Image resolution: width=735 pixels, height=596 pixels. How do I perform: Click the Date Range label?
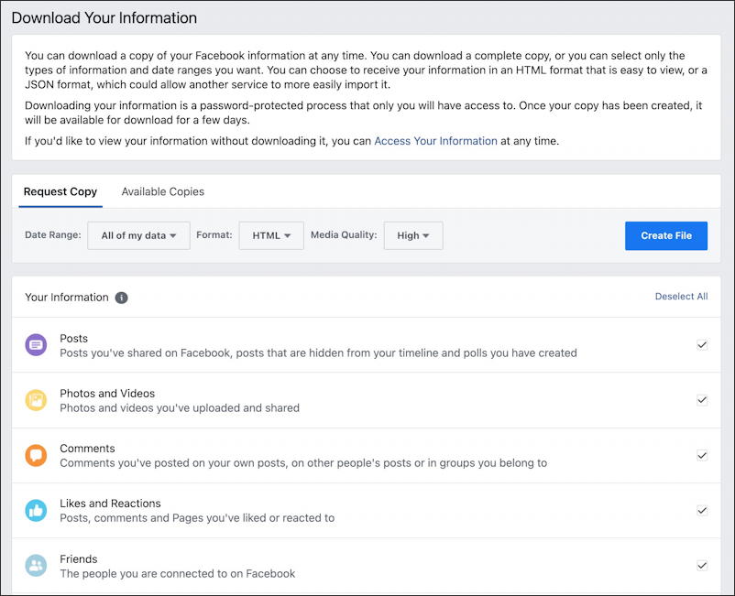53,235
